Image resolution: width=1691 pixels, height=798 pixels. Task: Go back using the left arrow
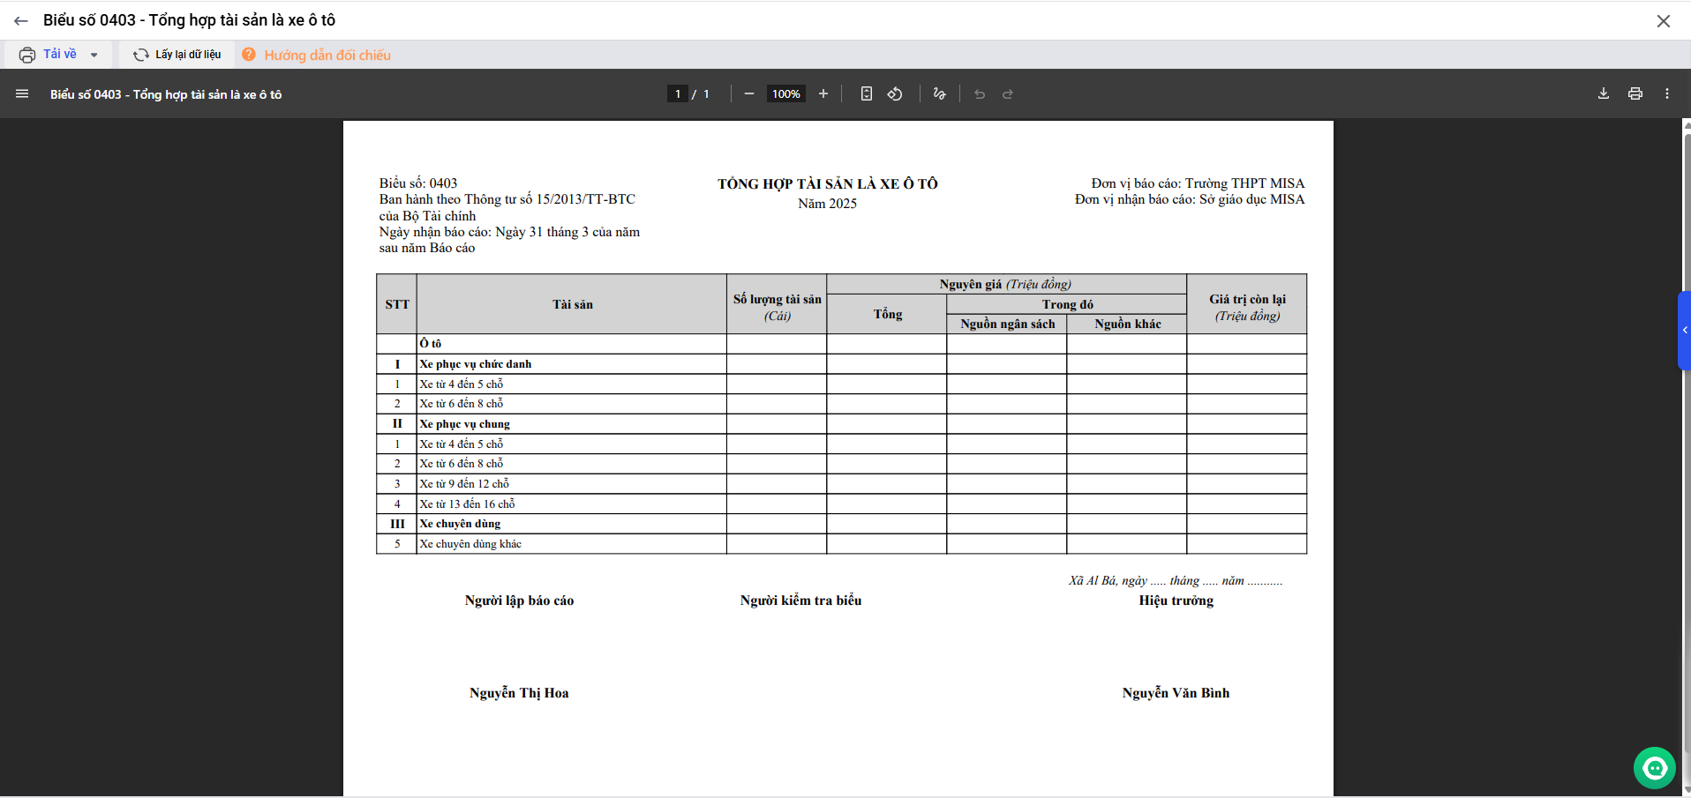tap(21, 20)
